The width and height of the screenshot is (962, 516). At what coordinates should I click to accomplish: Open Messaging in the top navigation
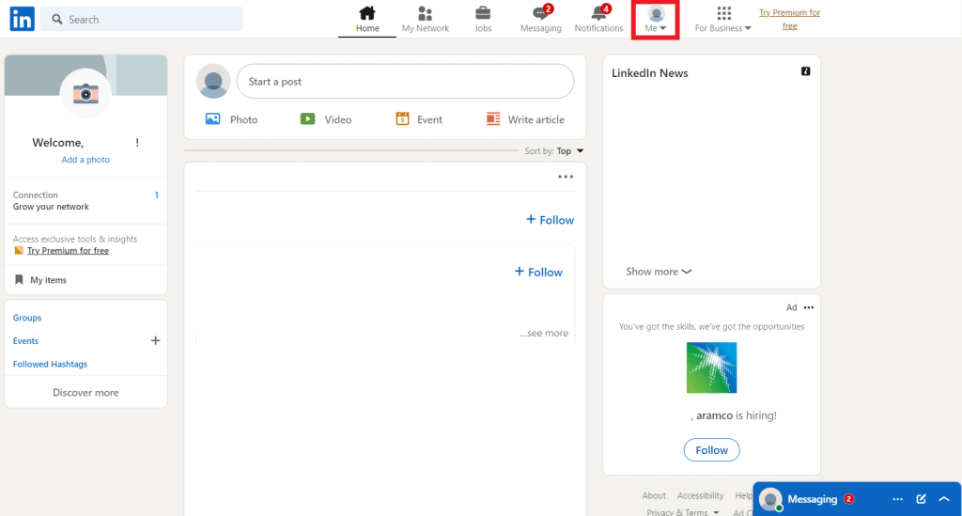coord(540,19)
